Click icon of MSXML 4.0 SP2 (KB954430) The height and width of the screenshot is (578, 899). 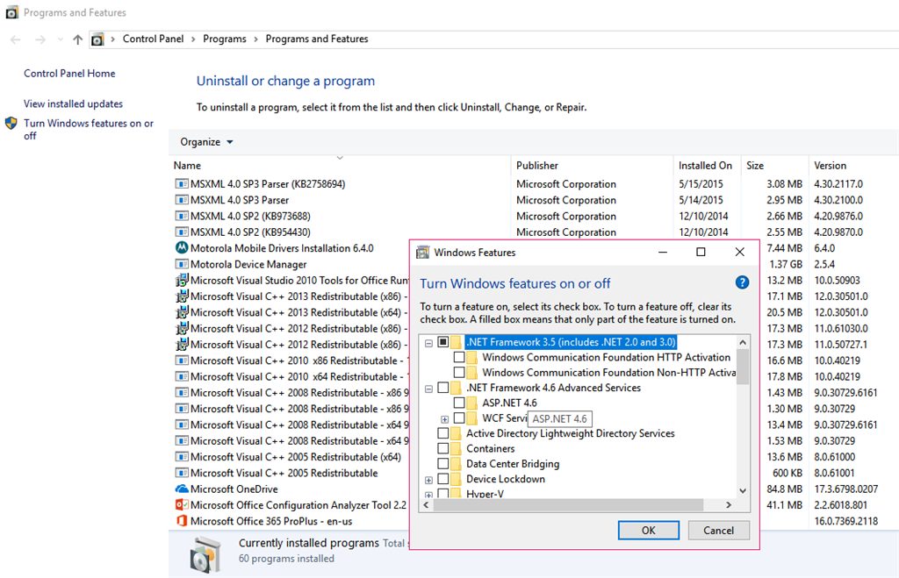[x=182, y=232]
